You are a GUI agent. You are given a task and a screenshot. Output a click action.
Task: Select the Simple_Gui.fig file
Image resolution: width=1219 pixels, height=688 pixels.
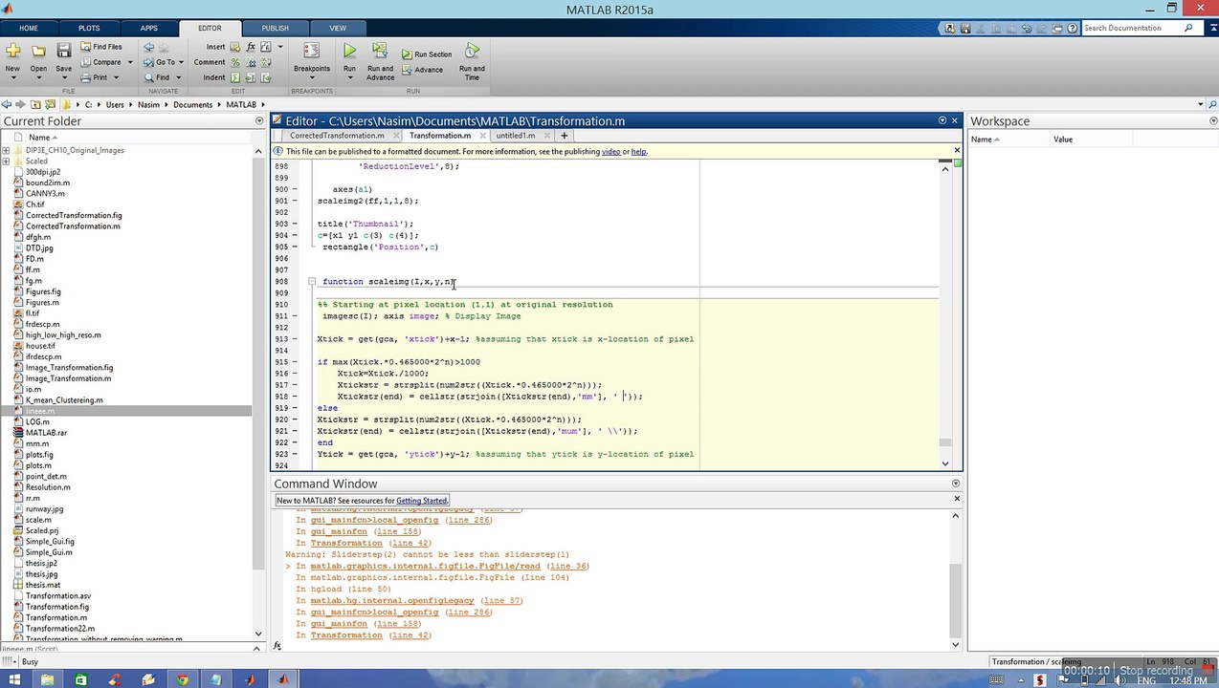(x=50, y=541)
